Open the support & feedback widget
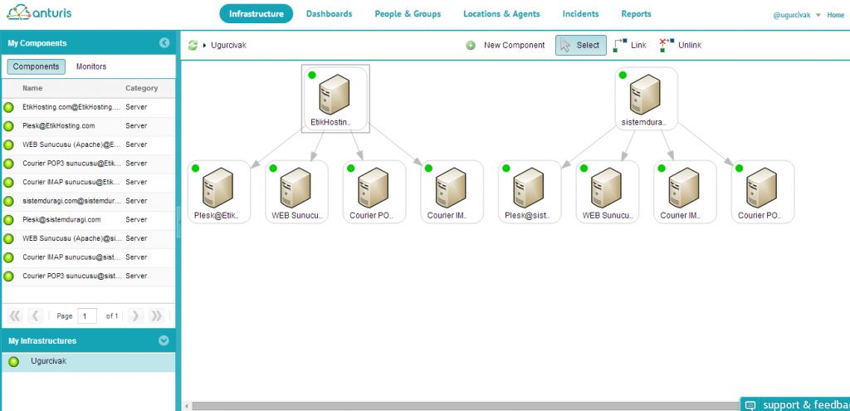The width and height of the screenshot is (850, 411). click(x=795, y=404)
